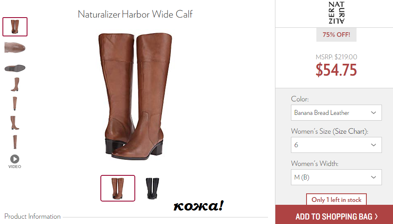
Task: Select the front pair view thumbnail
Action: [x=15, y=27]
